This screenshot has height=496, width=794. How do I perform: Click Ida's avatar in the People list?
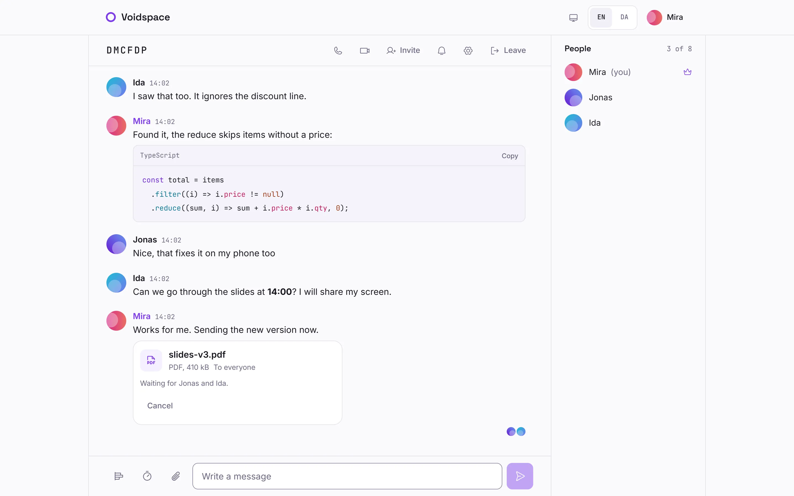[573, 123]
